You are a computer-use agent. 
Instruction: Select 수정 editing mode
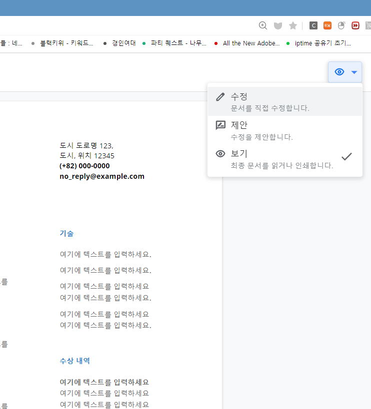[x=285, y=101]
